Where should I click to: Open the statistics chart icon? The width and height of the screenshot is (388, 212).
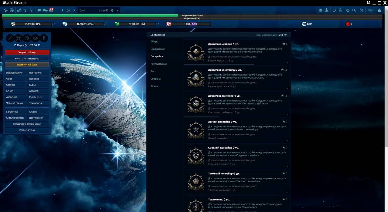click(19, 10)
